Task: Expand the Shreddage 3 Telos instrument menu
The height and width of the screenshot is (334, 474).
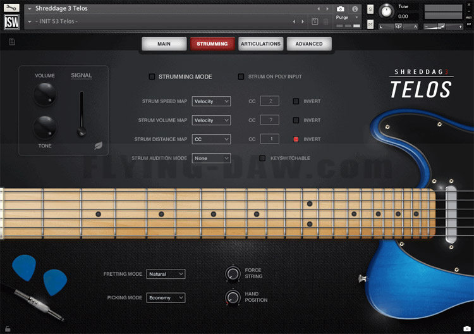Action: [30, 9]
